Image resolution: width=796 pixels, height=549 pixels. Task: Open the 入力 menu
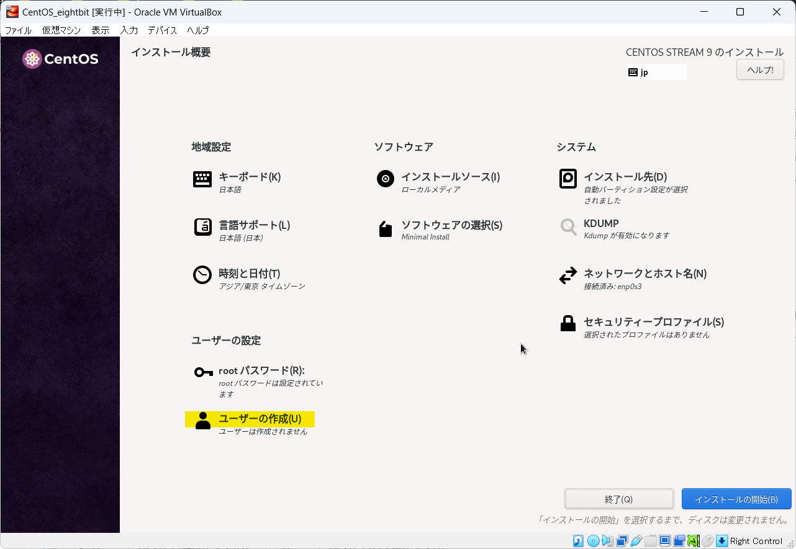pyautogui.click(x=129, y=30)
